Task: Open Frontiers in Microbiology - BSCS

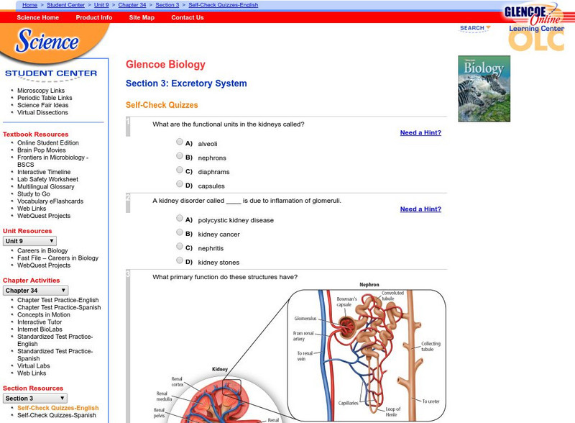Action: pyautogui.click(x=52, y=161)
